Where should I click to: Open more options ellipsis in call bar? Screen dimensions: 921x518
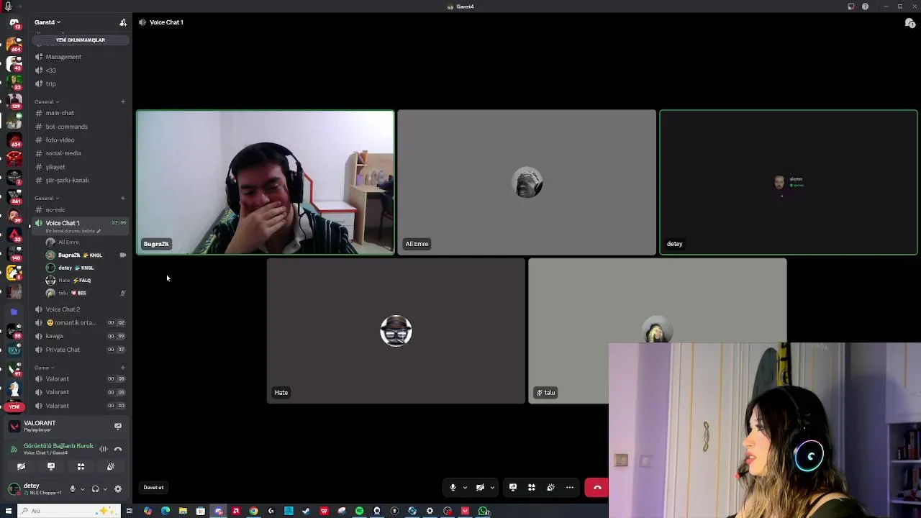[570, 487]
